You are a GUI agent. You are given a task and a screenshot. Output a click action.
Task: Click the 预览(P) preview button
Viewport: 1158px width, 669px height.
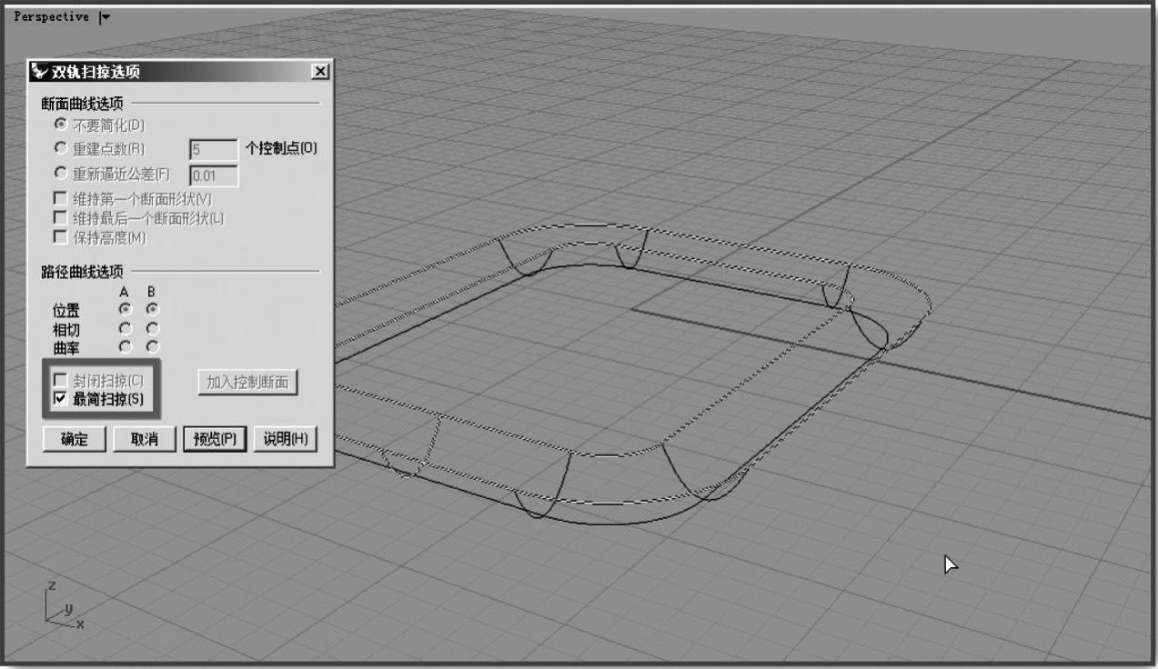point(215,439)
